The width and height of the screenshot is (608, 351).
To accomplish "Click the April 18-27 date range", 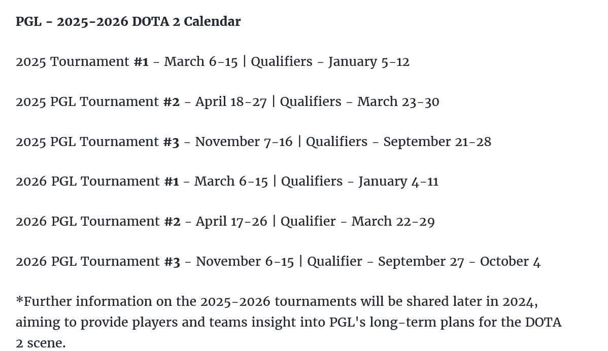I will (231, 102).
